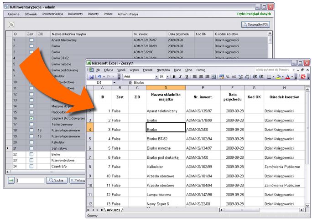Viewport: 312px width, 222px height.
Task: Pick the font color button in Excel
Action: pyautogui.click(x=288, y=77)
